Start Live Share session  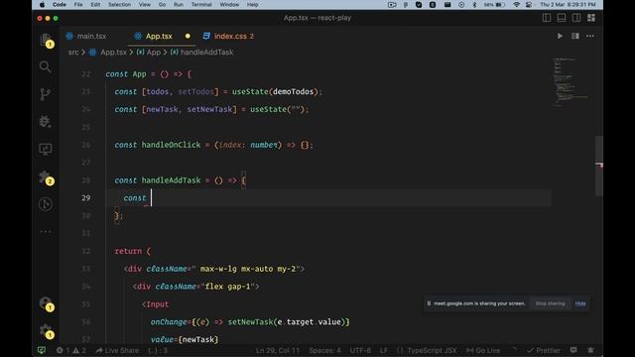117,350
